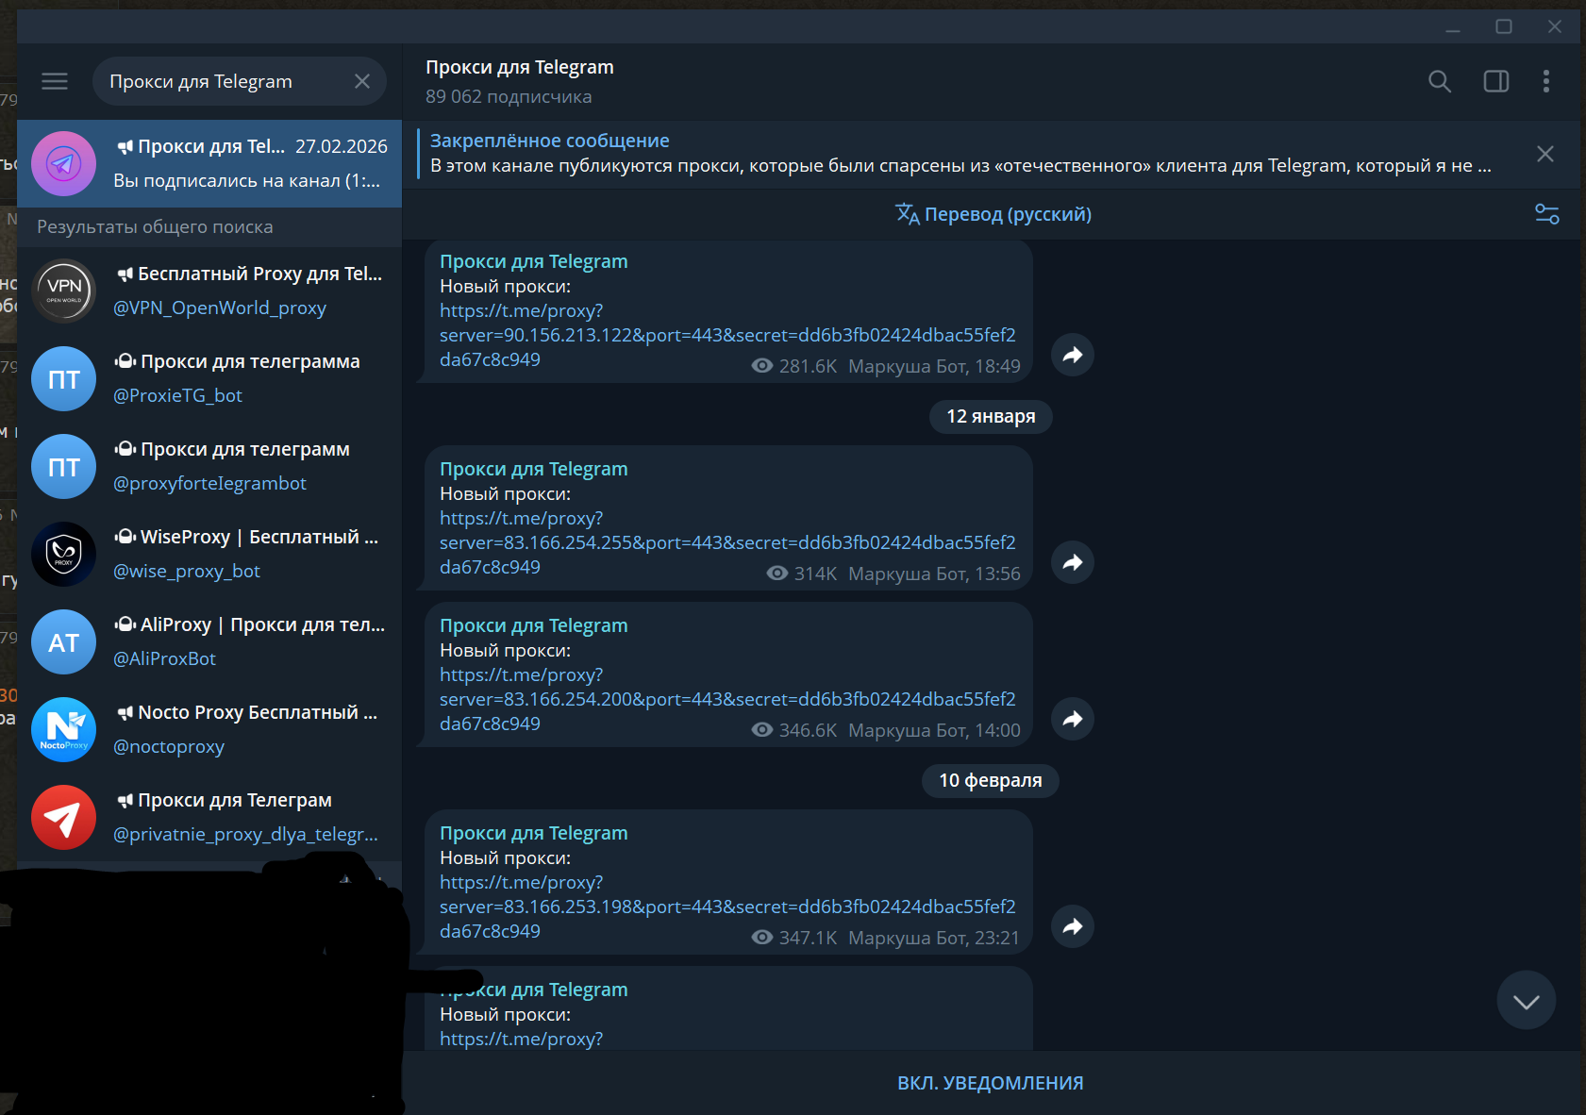Viewport: 1586px width, 1115px height.
Task: Click the 281.6K views counter
Action: point(794,366)
